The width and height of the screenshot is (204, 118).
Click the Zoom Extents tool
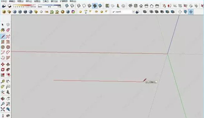coord(3,109)
